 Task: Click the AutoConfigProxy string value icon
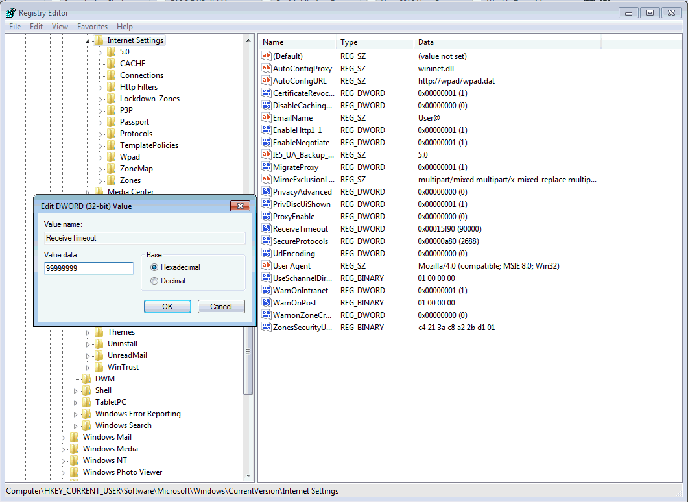tap(267, 68)
